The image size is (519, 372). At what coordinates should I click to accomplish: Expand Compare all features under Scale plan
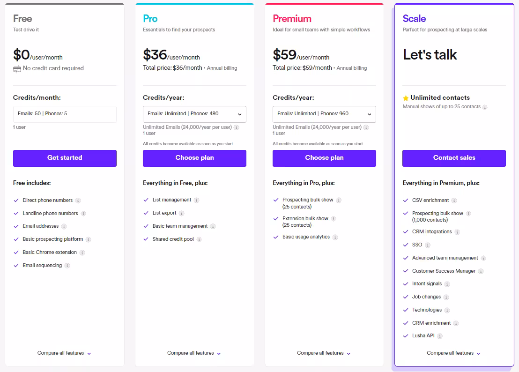(454, 353)
